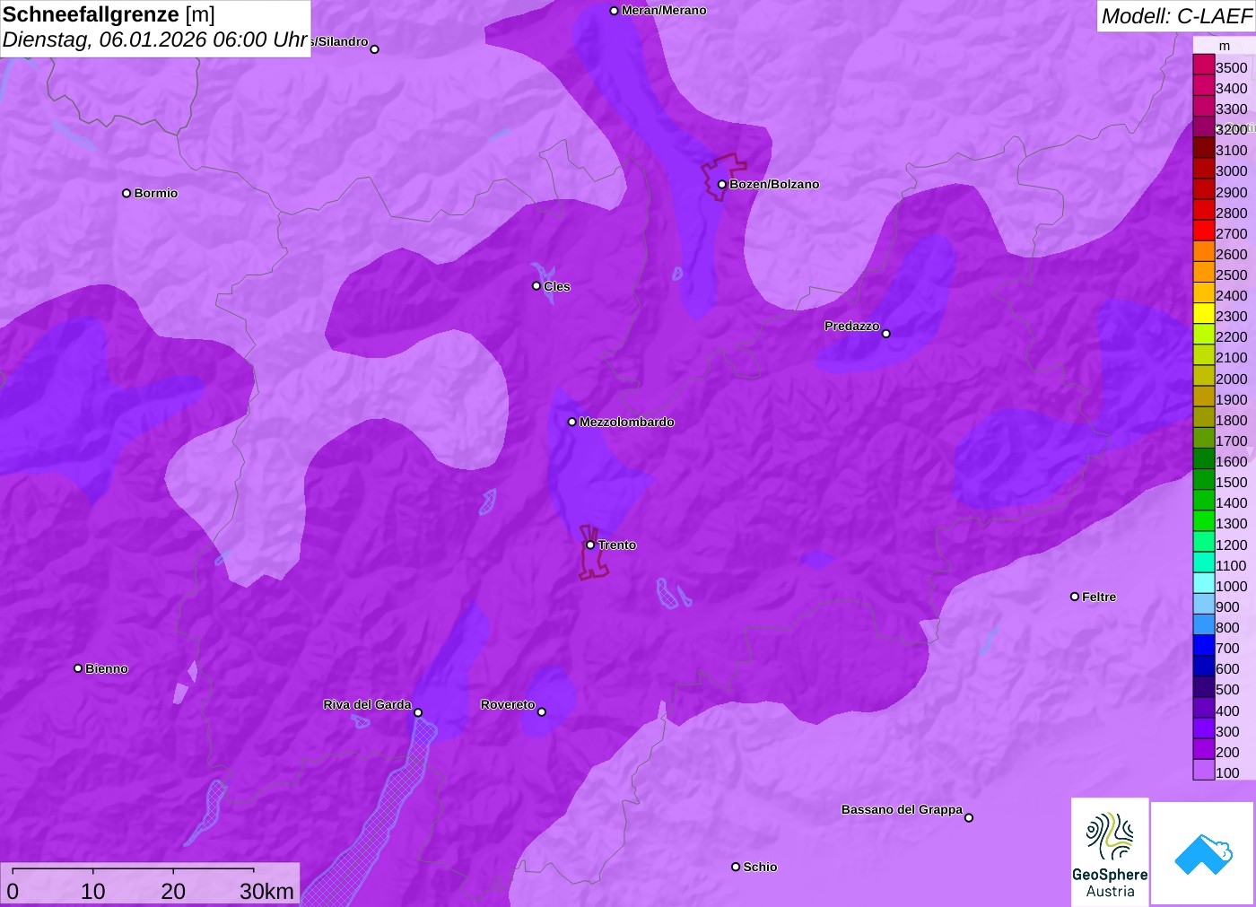
Task: Select the 3500 m legend color swatch
Action: [x=1203, y=66]
